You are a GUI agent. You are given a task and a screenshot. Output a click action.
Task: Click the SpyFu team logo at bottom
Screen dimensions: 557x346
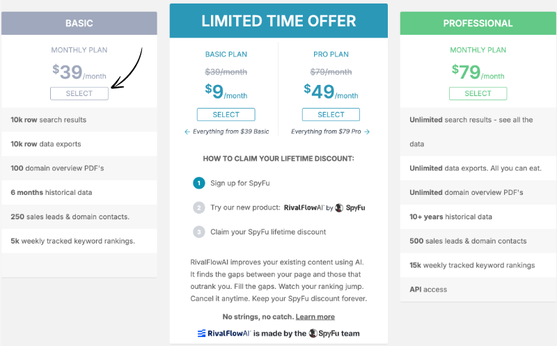[x=313, y=333]
